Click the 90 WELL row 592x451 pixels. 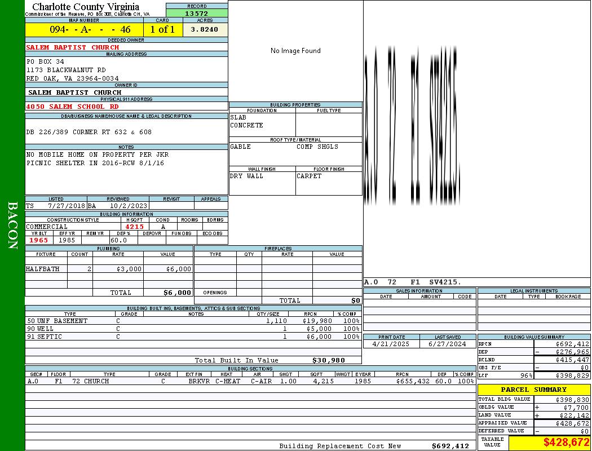(193, 329)
